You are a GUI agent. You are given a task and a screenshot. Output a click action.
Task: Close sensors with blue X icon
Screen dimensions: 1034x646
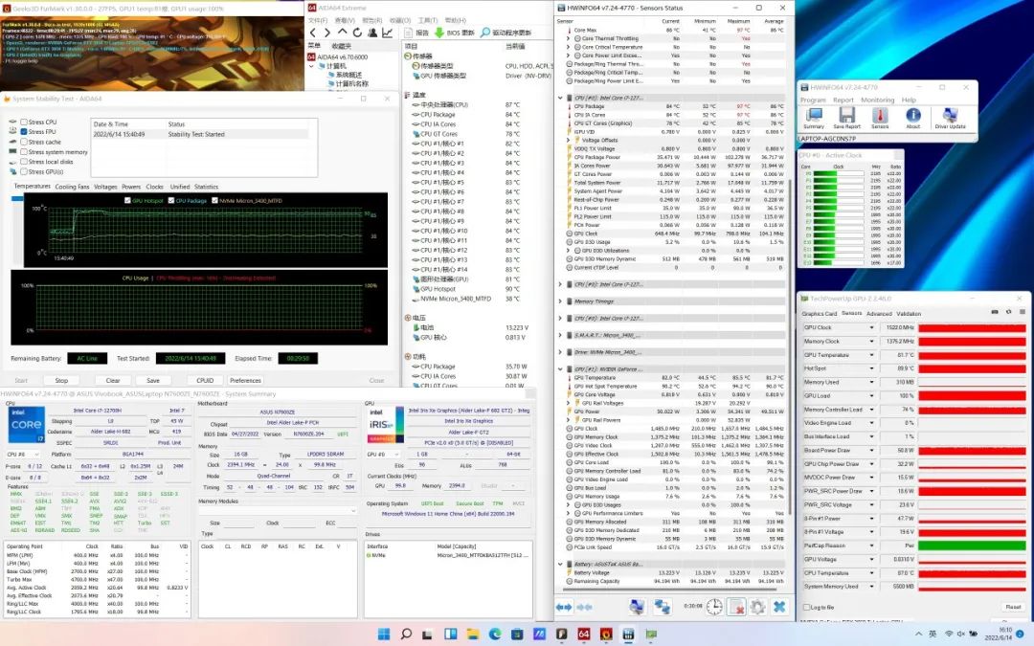tap(779, 607)
